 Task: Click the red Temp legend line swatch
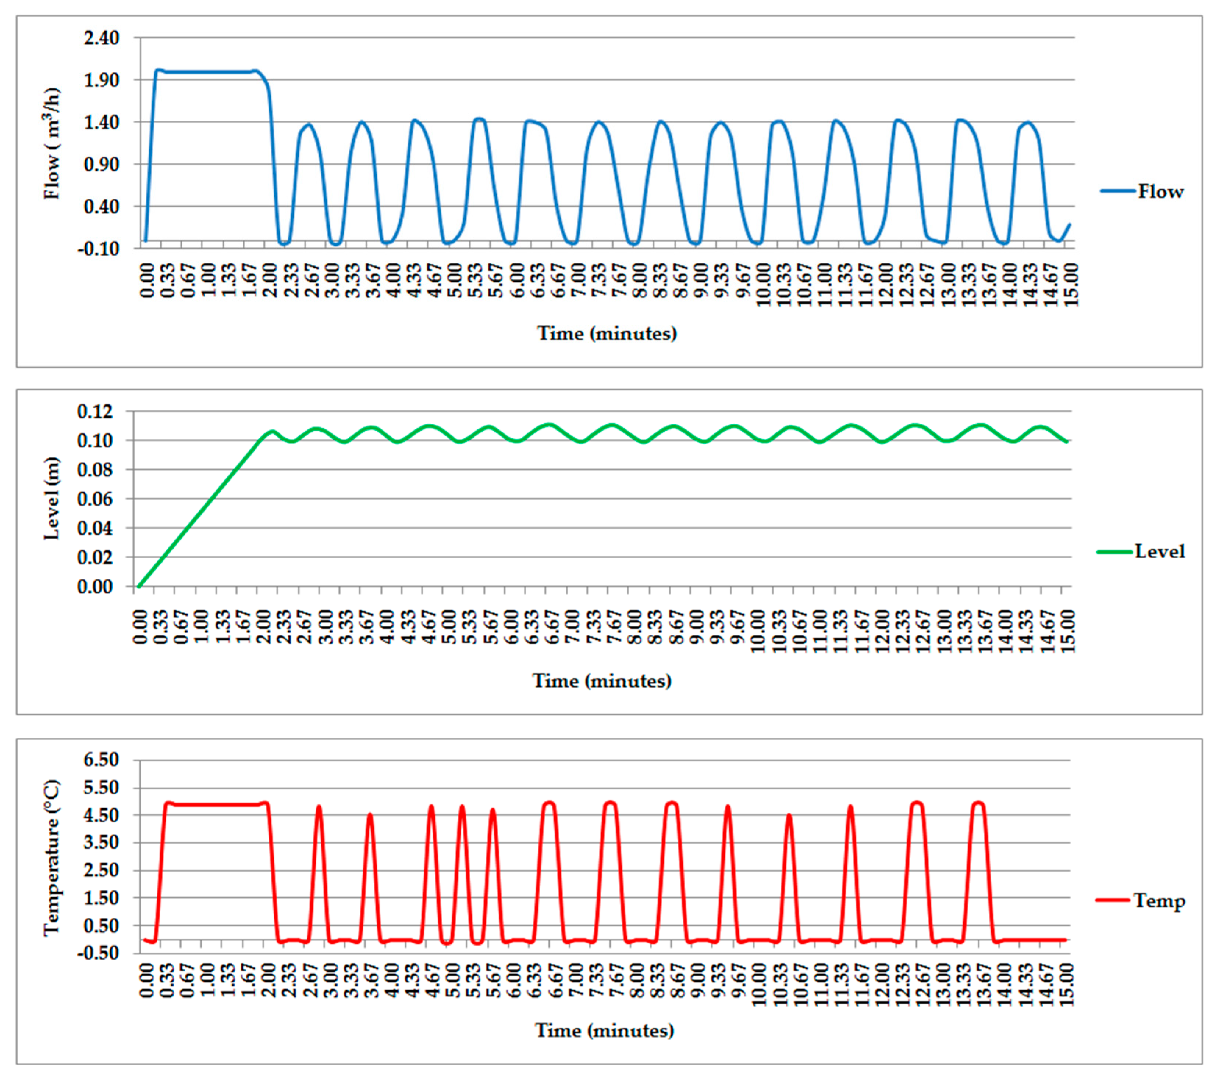pos(1113,900)
